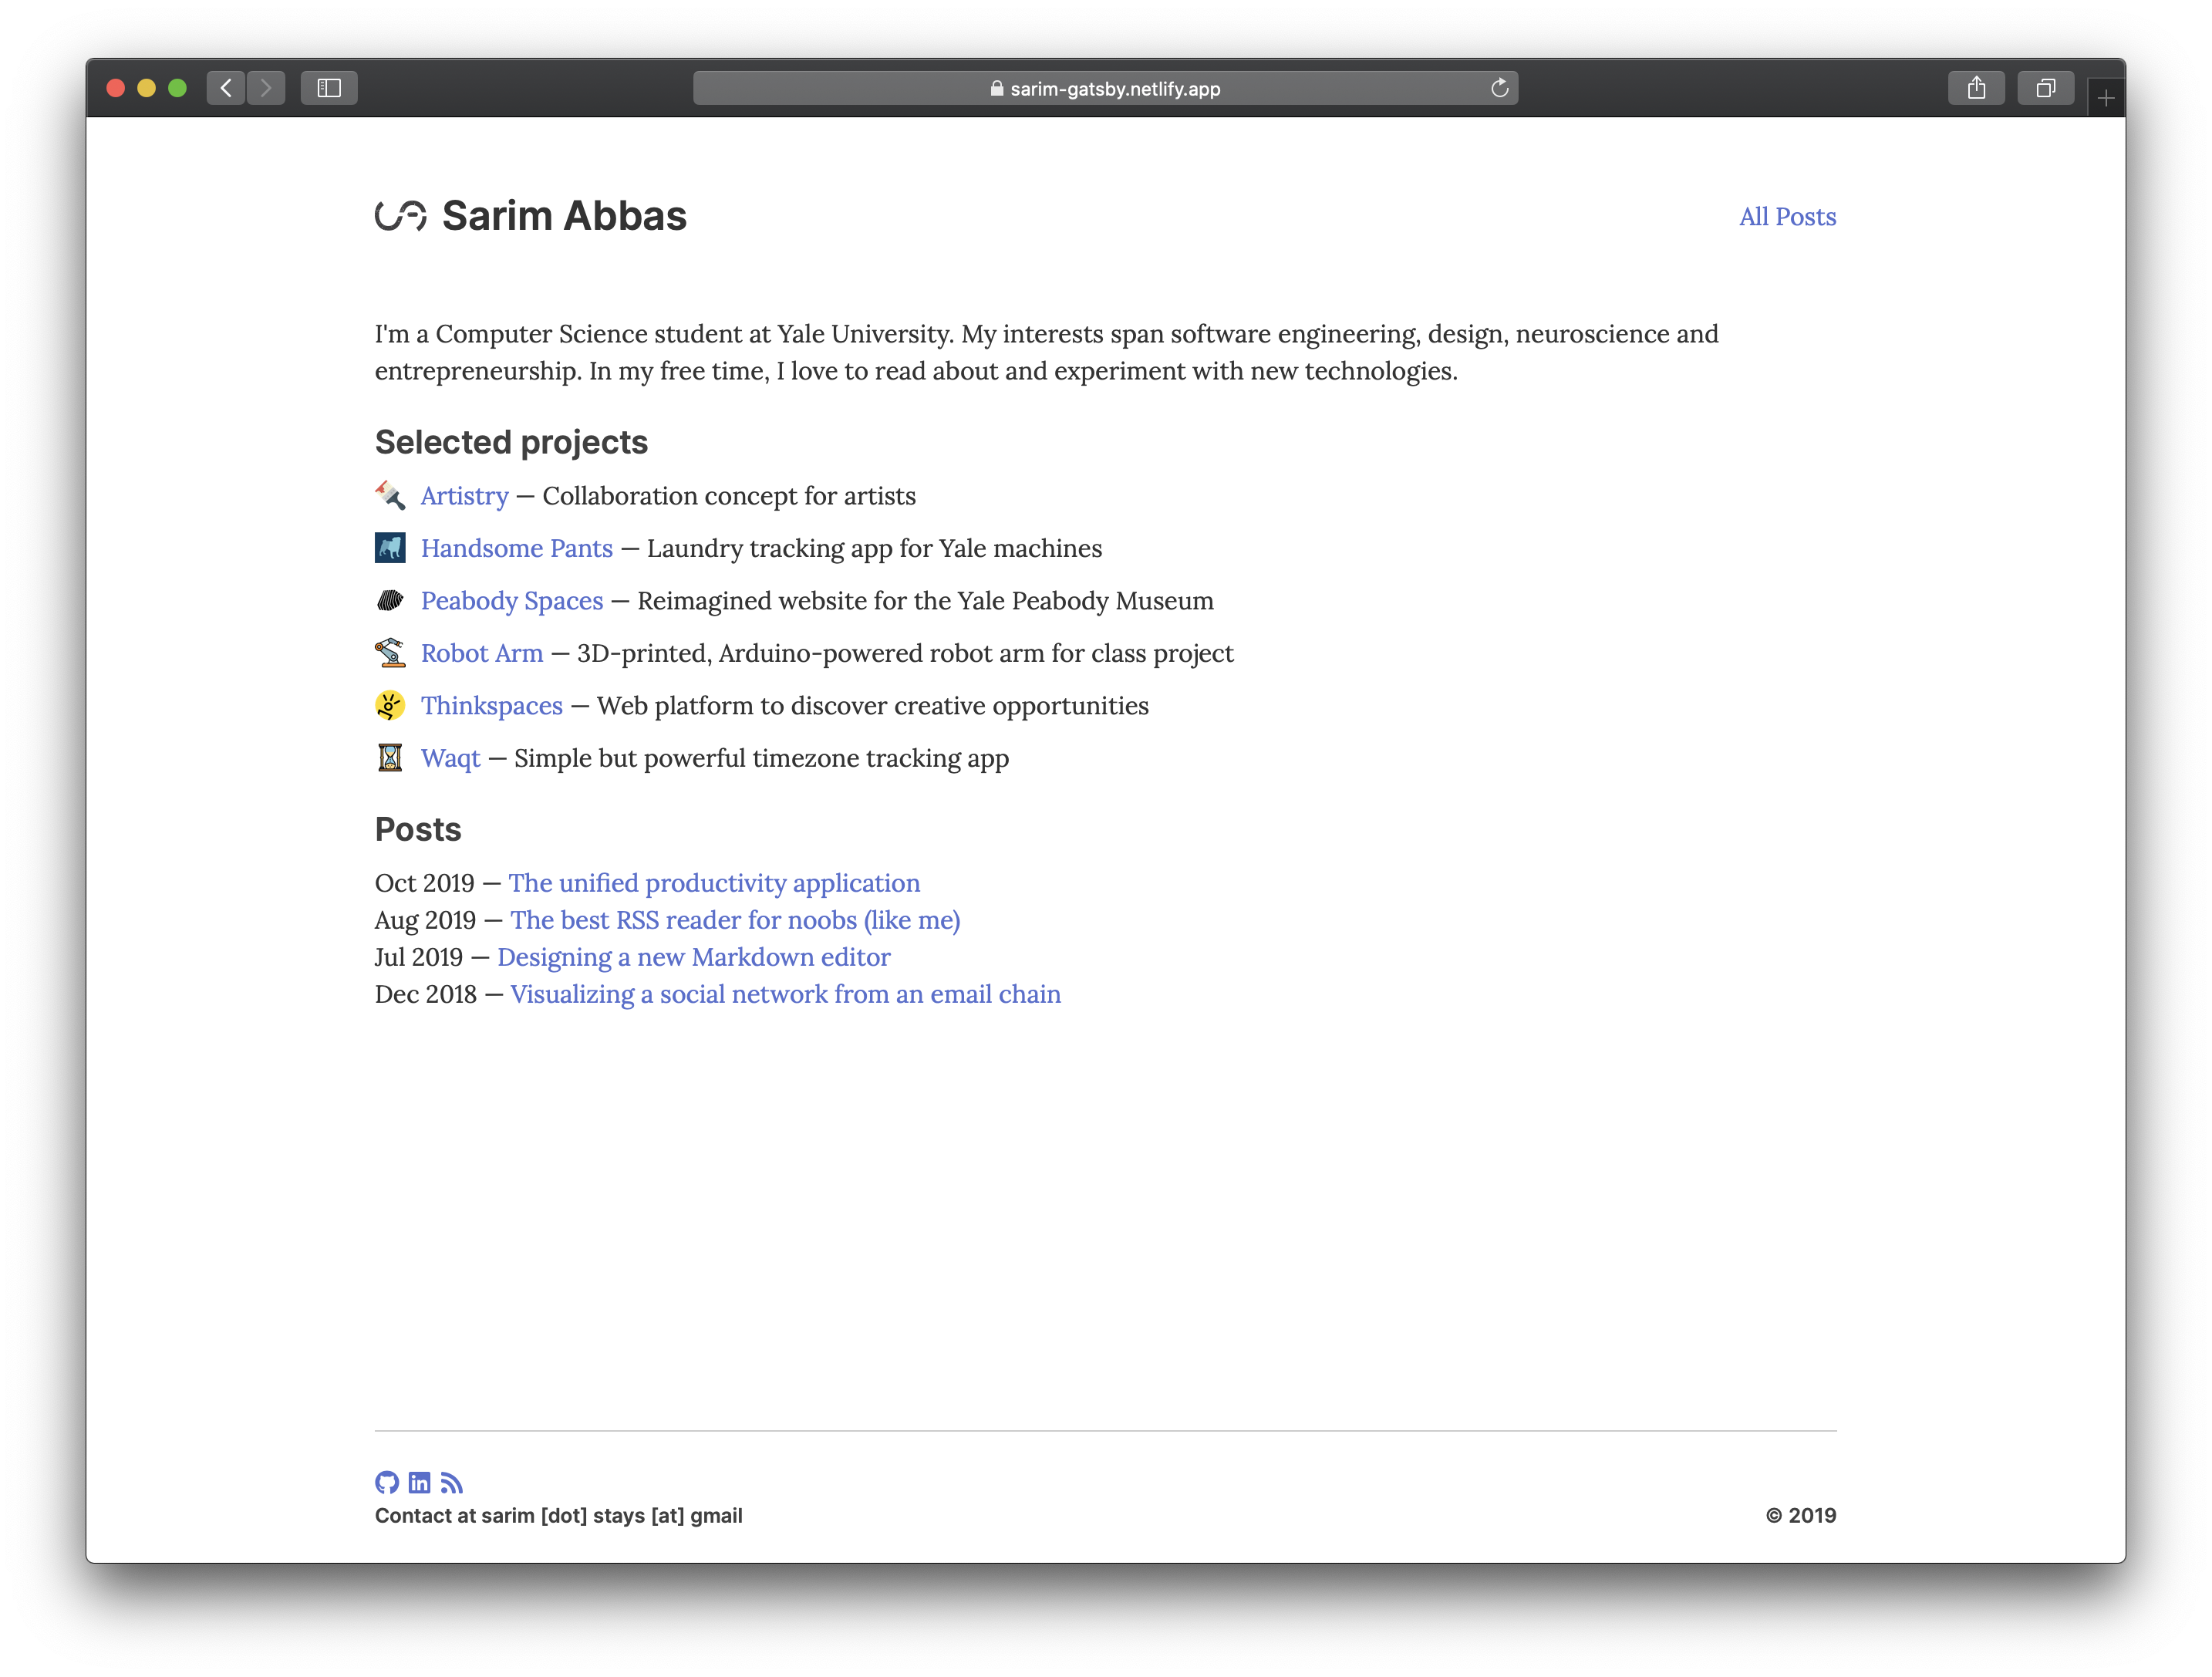Open the Robot Arm project link

tap(482, 653)
